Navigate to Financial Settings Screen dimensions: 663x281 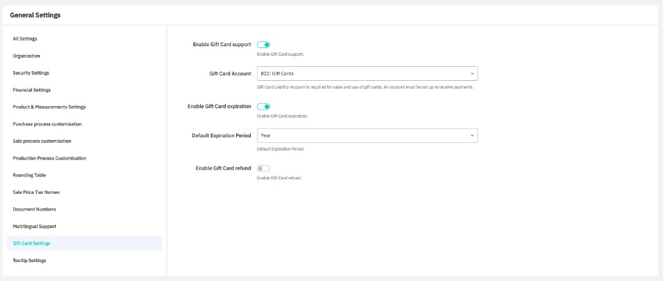pyautogui.click(x=31, y=90)
